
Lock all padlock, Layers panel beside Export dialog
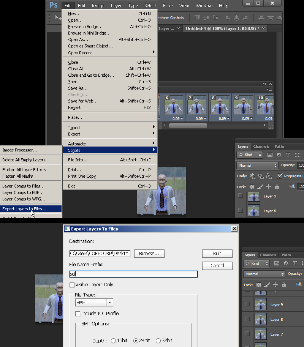(284, 285)
